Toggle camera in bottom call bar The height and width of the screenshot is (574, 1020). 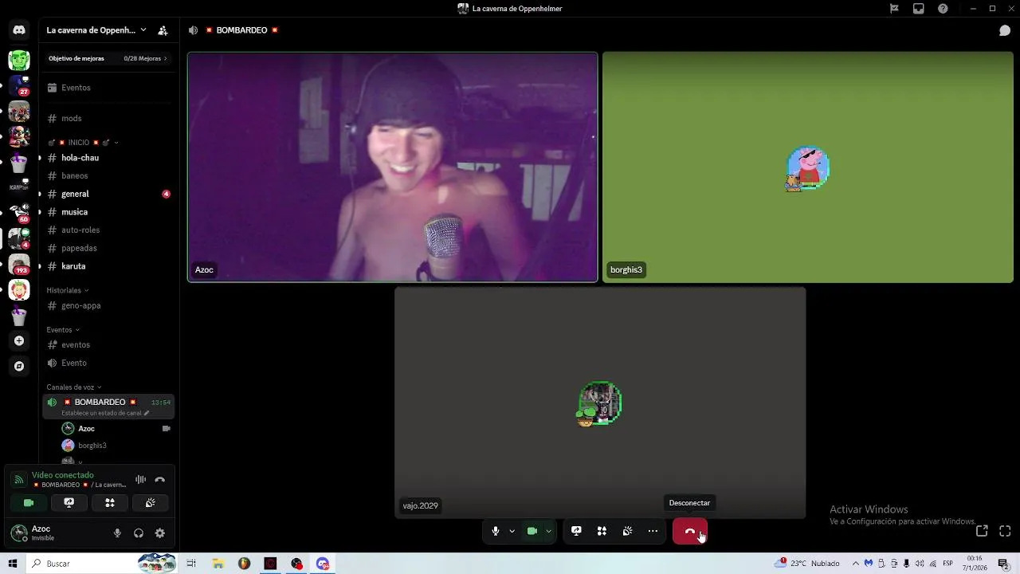(532, 531)
